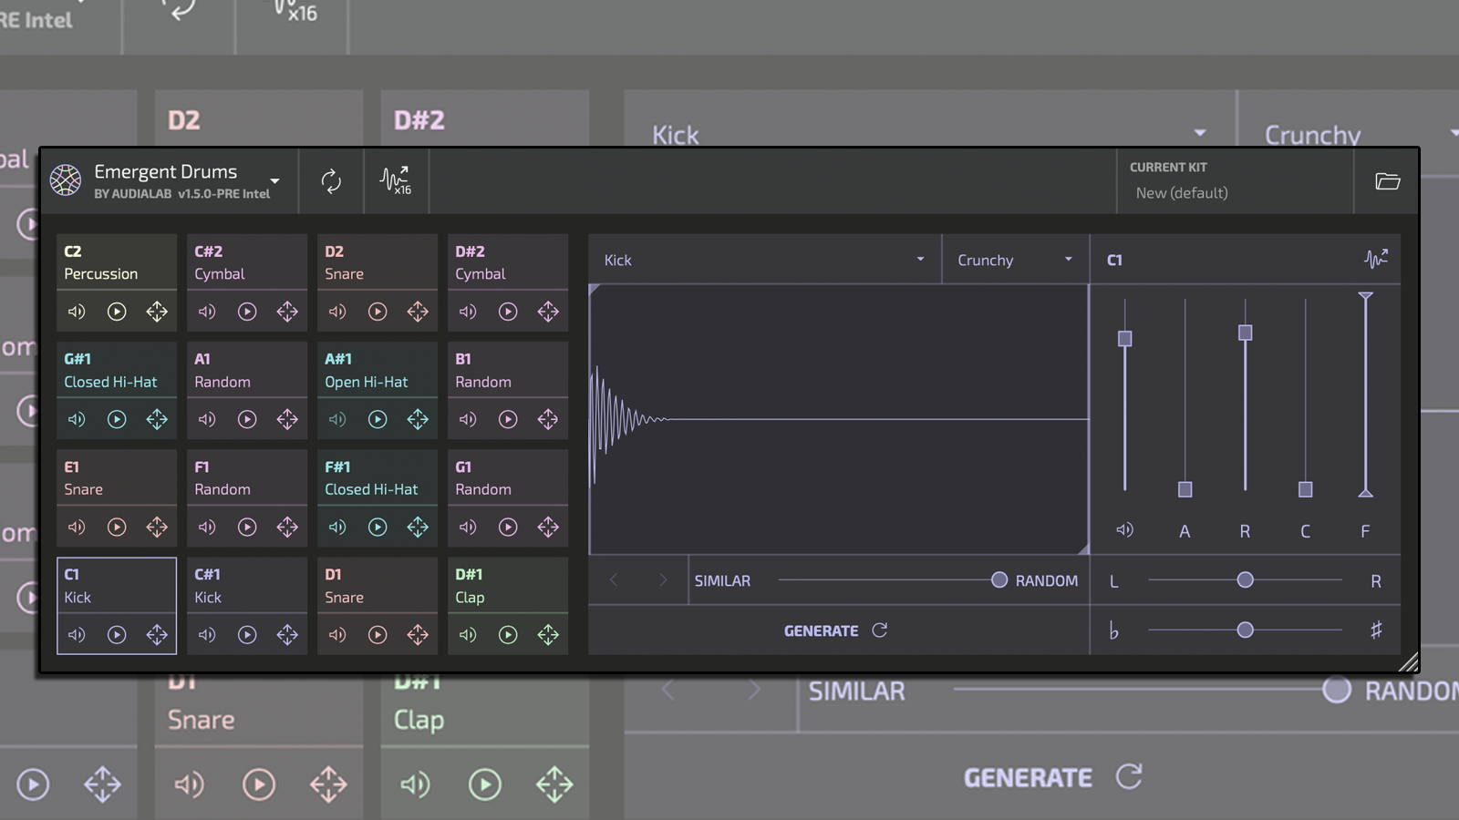Trigger playback on the C2 Percussion pad
Viewport: 1459px width, 820px height.
[x=116, y=311]
